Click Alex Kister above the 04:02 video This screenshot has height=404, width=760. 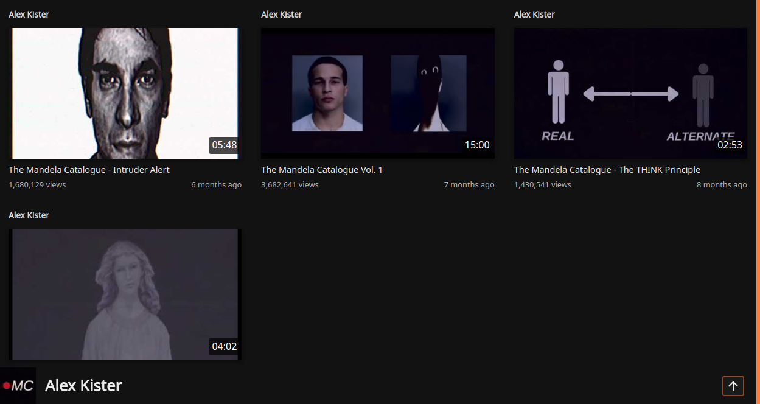pos(29,215)
